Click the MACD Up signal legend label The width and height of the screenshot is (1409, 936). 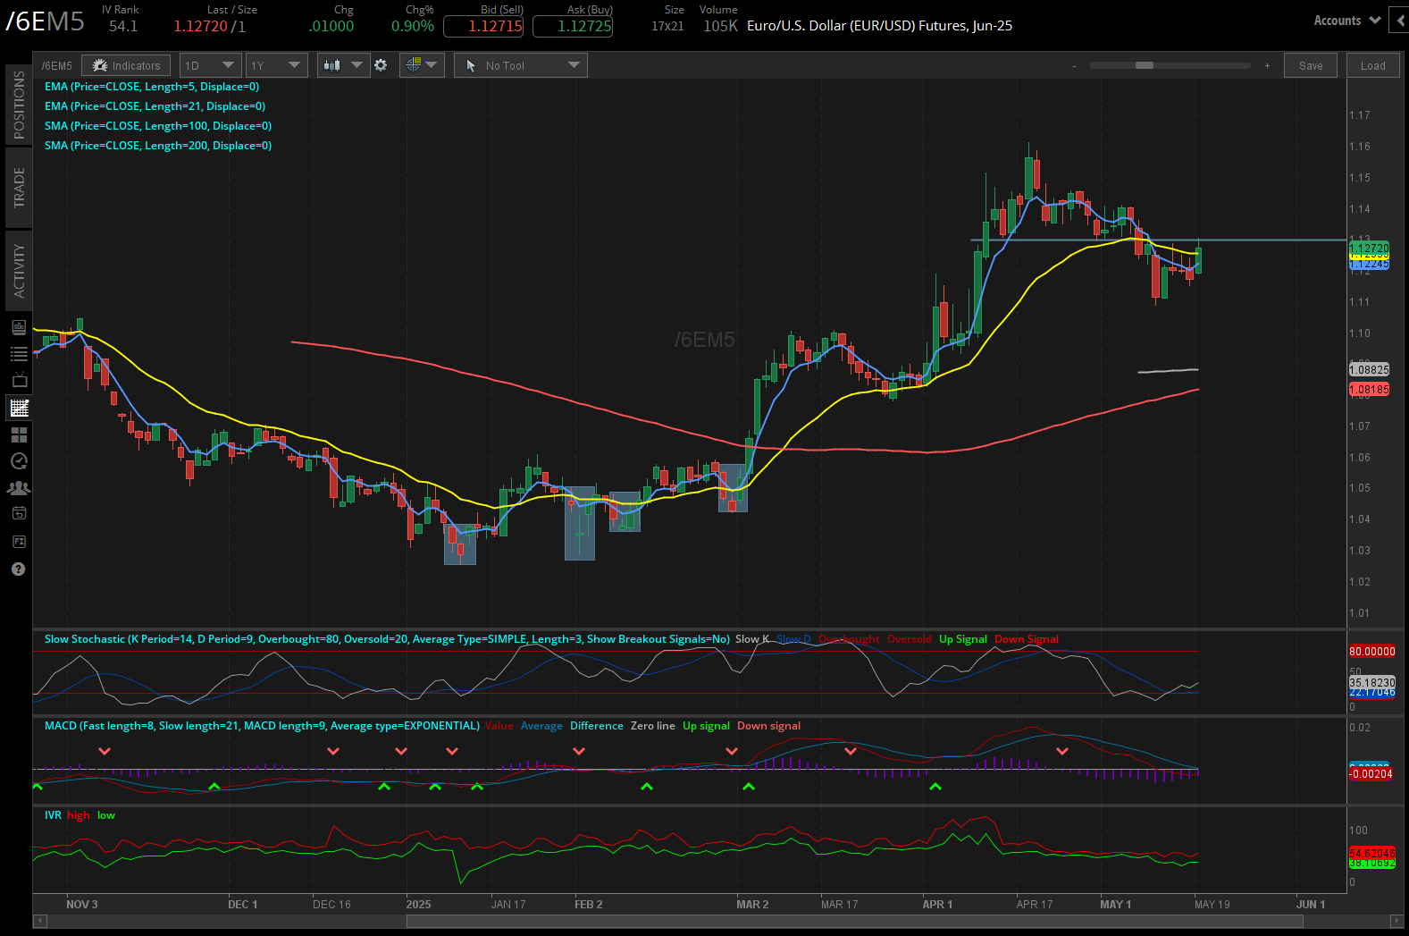click(706, 726)
